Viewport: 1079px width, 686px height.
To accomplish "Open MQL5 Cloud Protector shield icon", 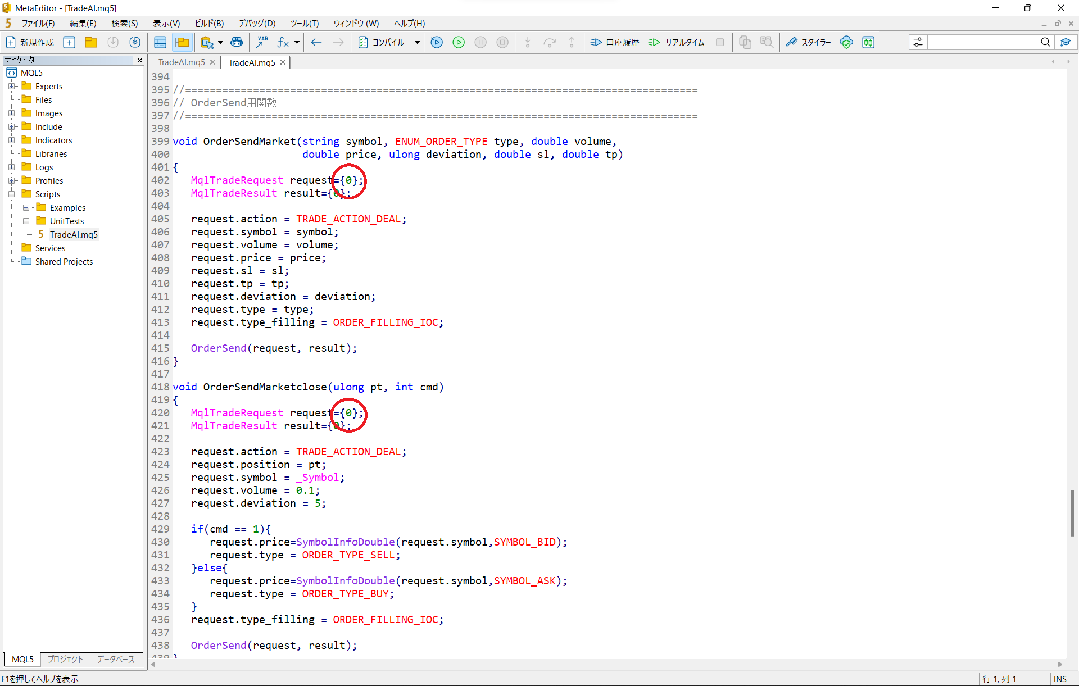I will pyautogui.click(x=846, y=42).
